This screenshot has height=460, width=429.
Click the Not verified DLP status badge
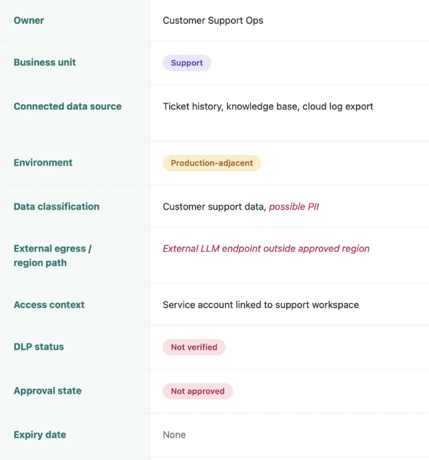(194, 347)
